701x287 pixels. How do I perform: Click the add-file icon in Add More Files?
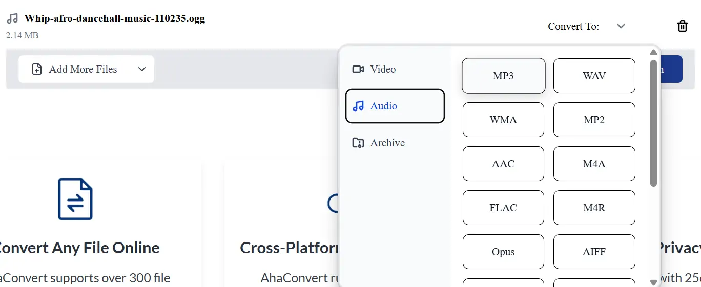(x=37, y=69)
